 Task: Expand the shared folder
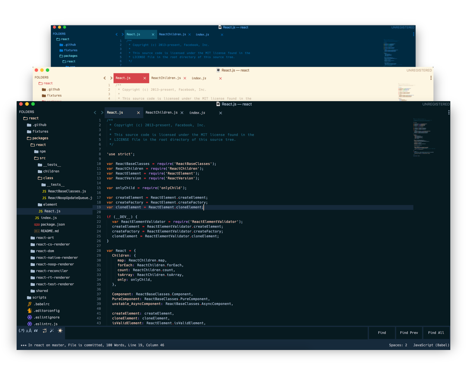coord(39,291)
